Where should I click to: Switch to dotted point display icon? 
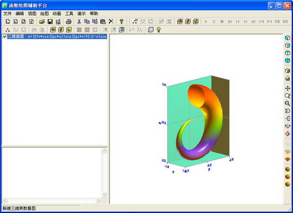287,144
